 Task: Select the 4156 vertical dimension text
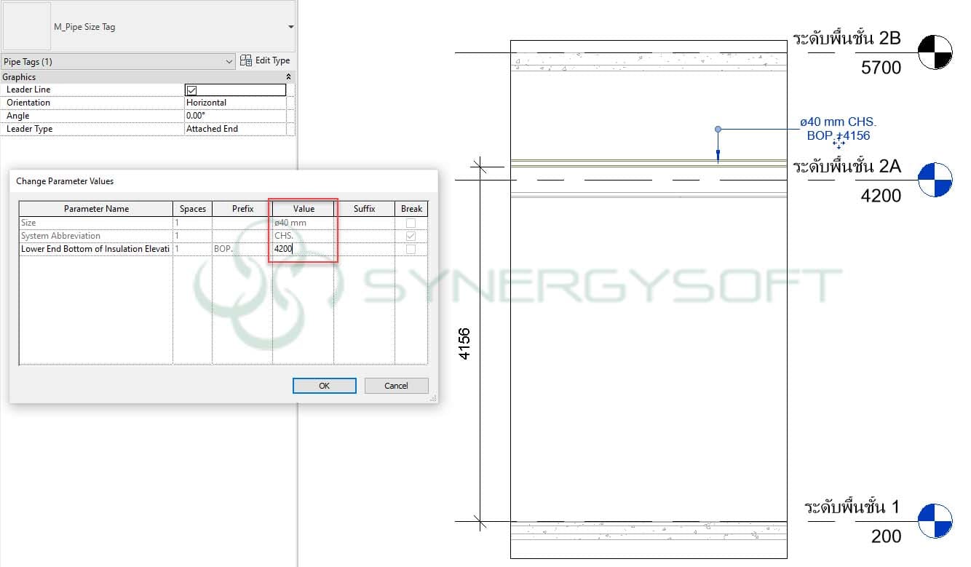(464, 343)
